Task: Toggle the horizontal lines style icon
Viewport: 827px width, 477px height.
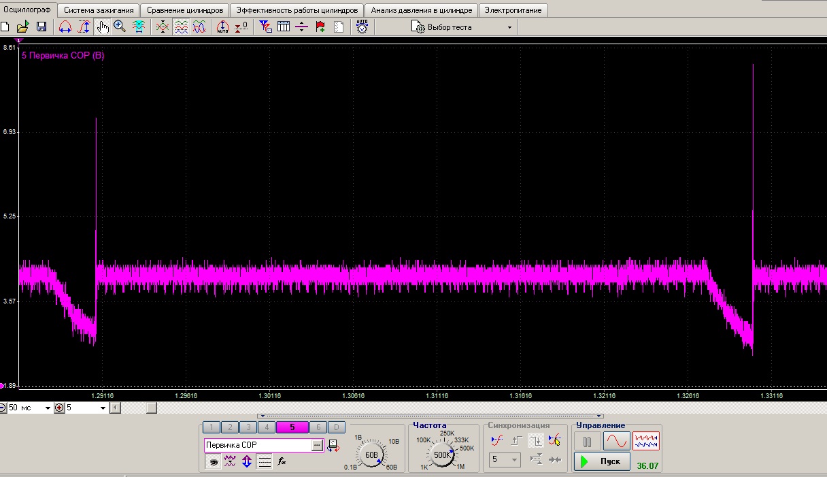Action: [265, 461]
